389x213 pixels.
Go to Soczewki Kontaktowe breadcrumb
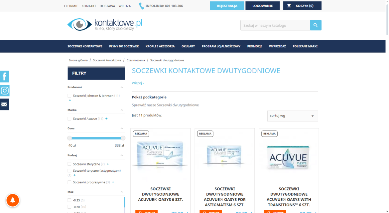click(107, 60)
